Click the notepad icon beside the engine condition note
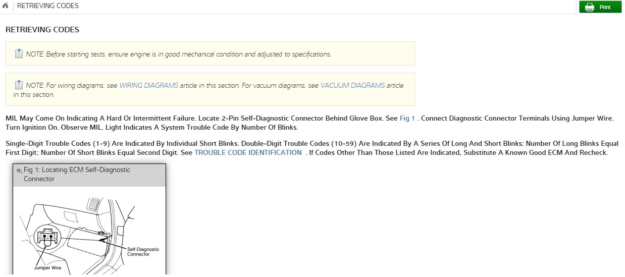 coord(19,53)
